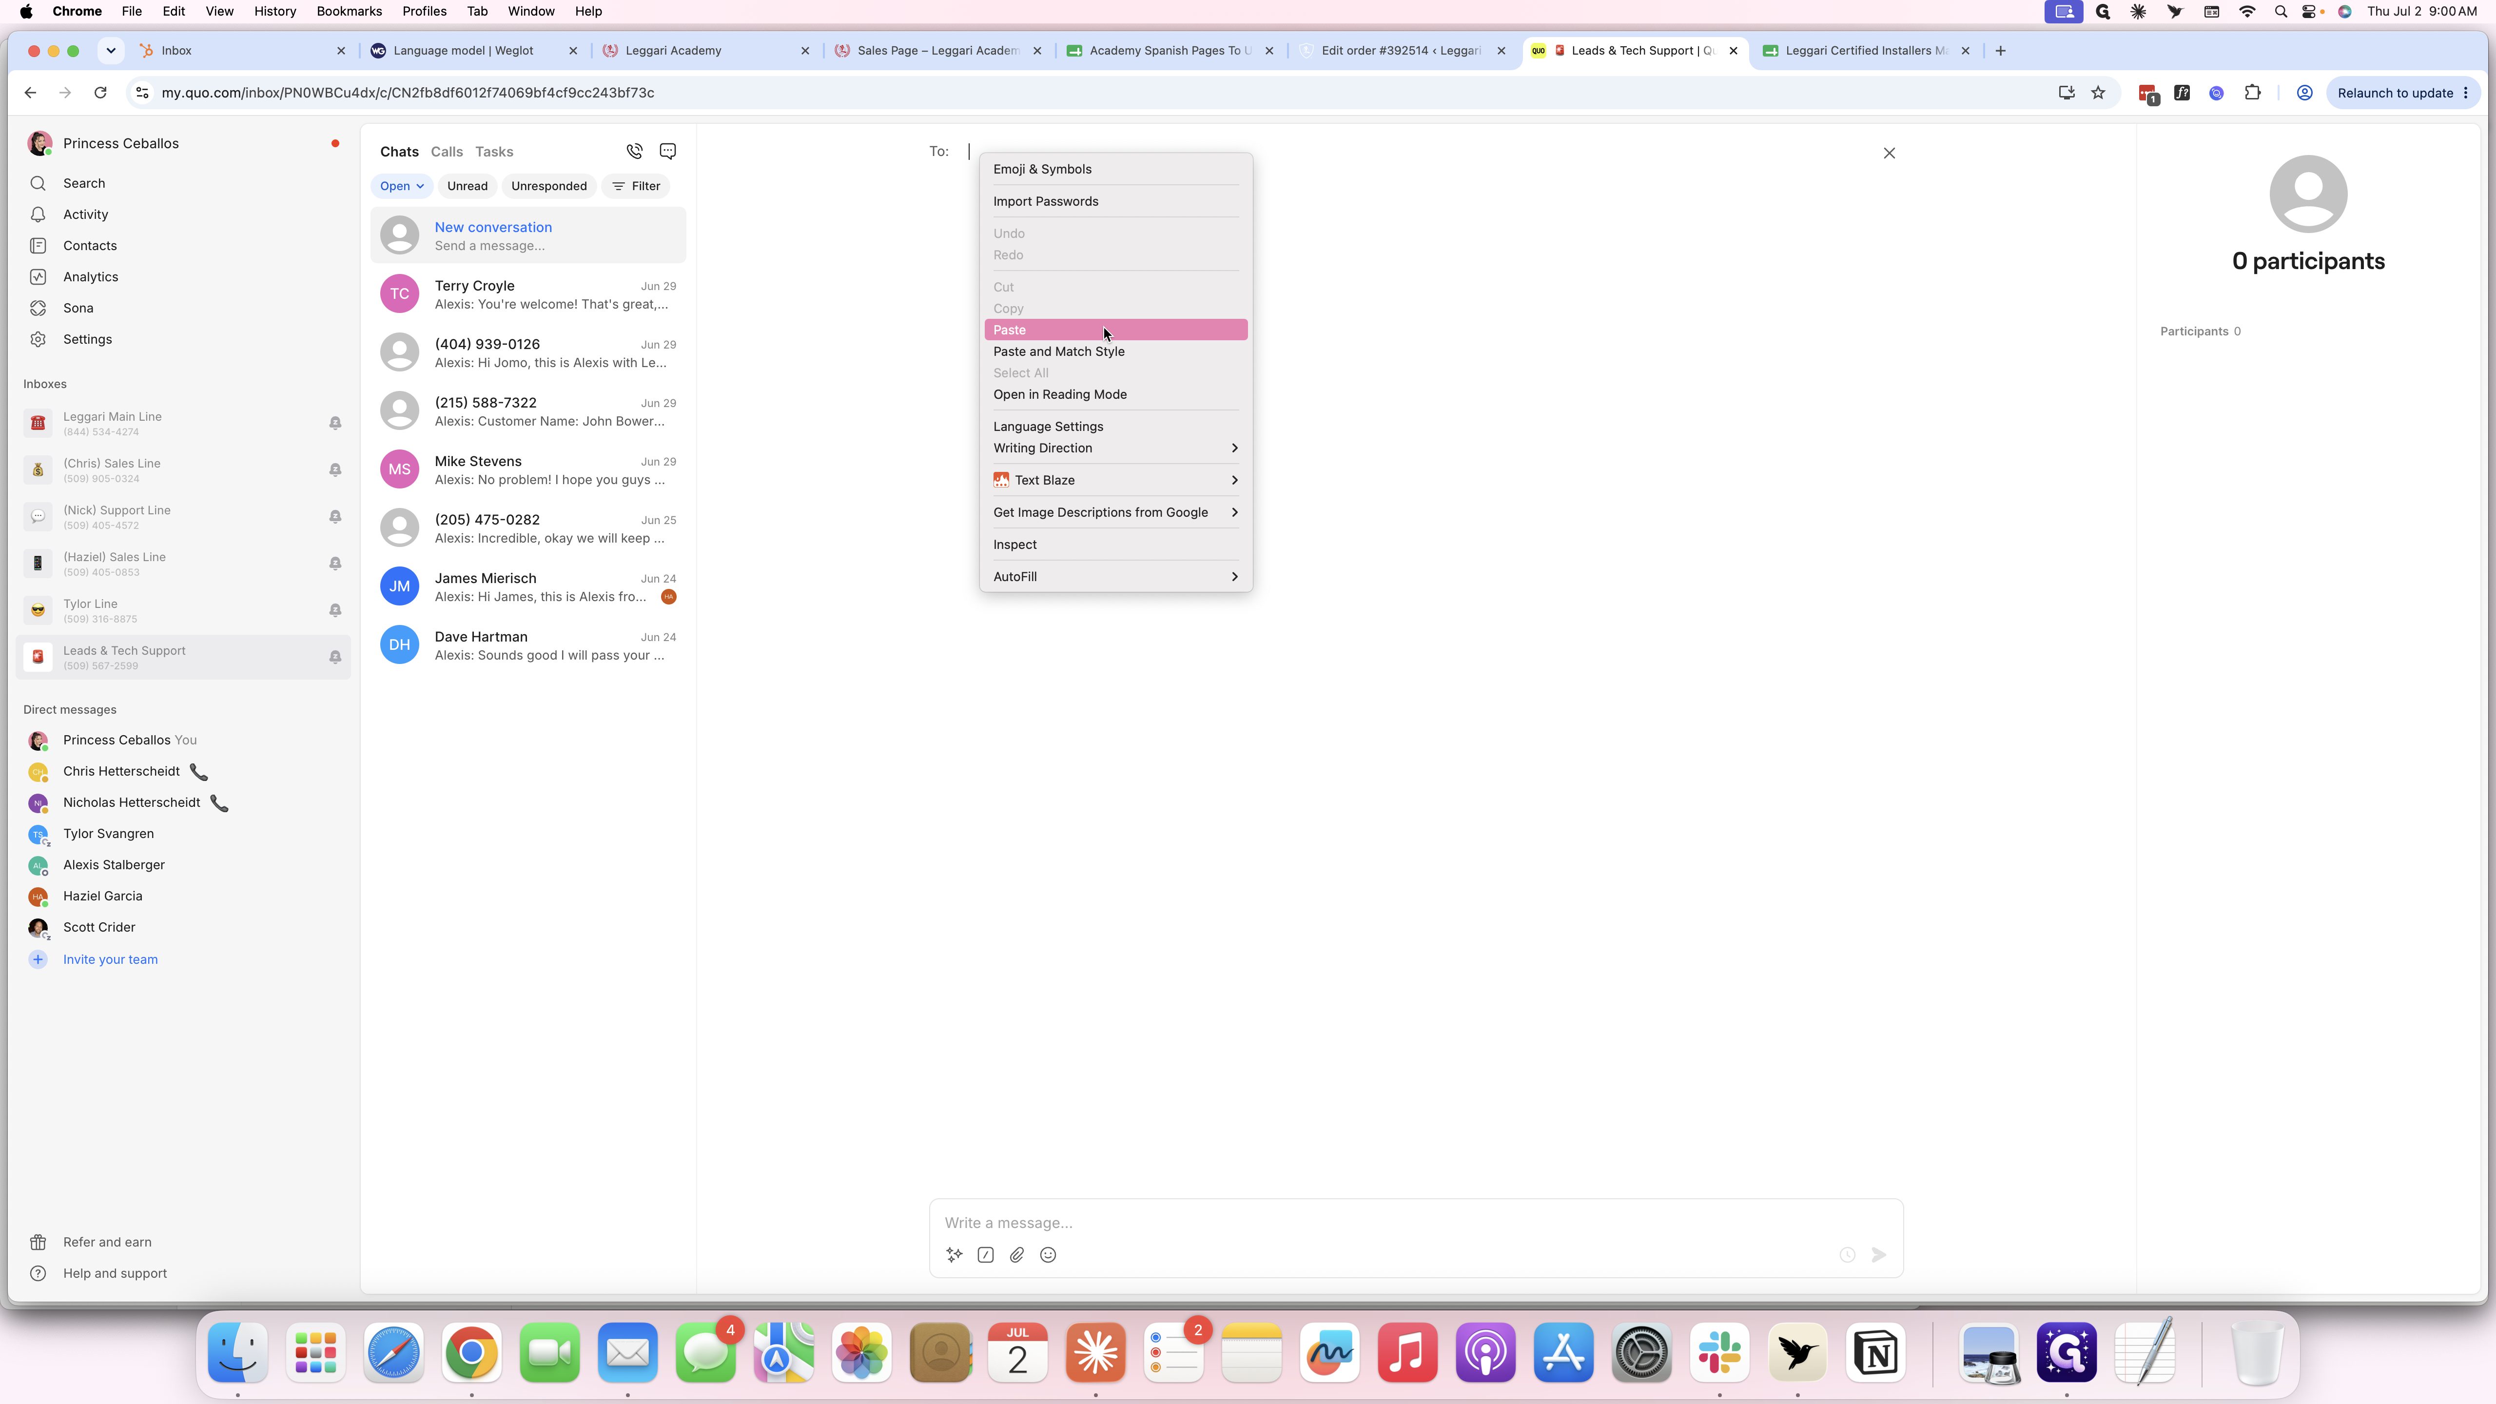Toggle notification bell for (Nick) Support Line
This screenshot has height=1404, width=2496.
pos(334,516)
